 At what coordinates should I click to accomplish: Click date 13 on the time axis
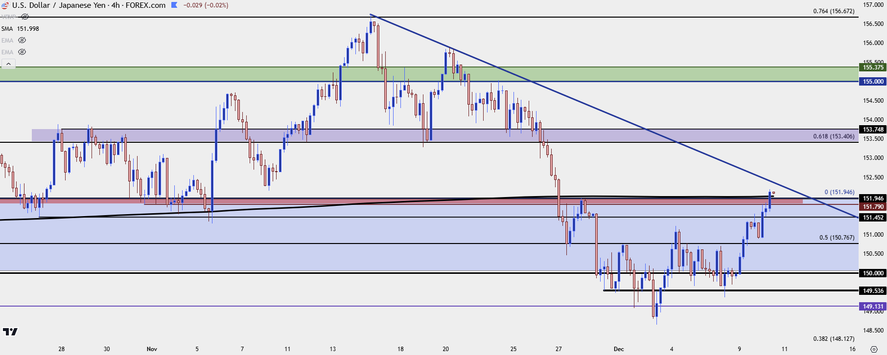(333, 349)
